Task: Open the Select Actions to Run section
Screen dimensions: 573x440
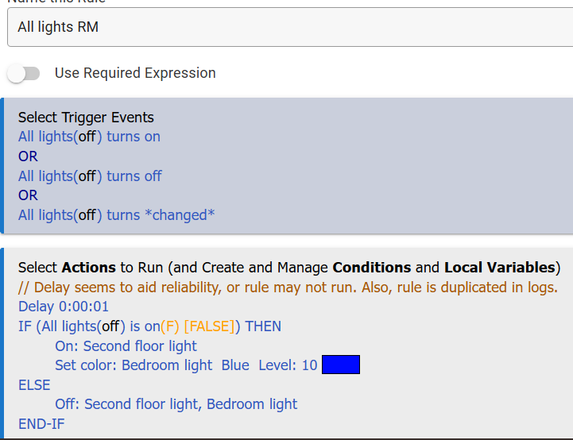Action: [289, 268]
